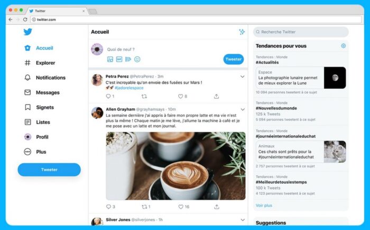Insert a GIF into the tweet composer
The width and height of the screenshot is (370, 230).
click(x=119, y=59)
